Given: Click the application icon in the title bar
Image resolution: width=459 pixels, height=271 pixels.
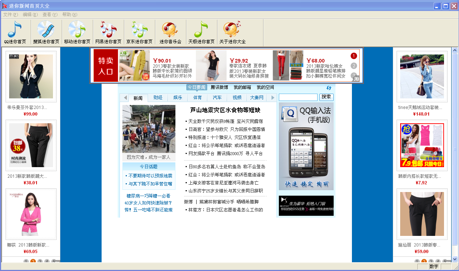Looking at the screenshot, I should pyautogui.click(x=5, y=6).
